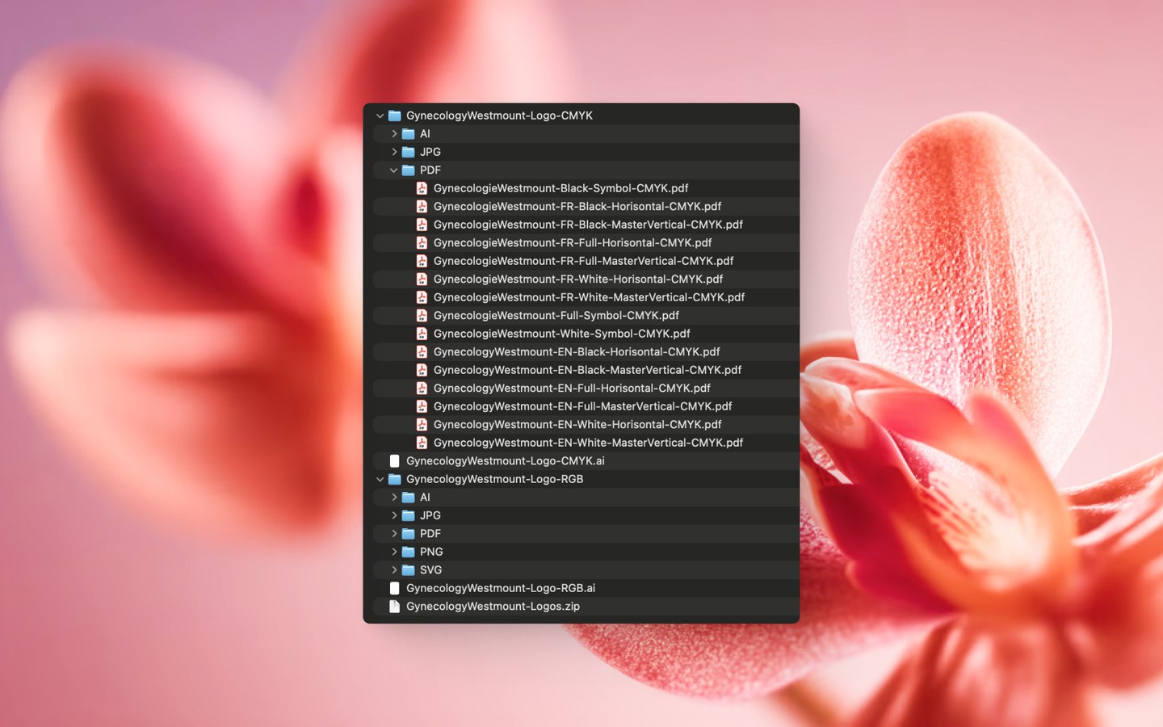Expand the JPG folder under Logo-CMYK
The image size is (1163, 727).
(394, 152)
